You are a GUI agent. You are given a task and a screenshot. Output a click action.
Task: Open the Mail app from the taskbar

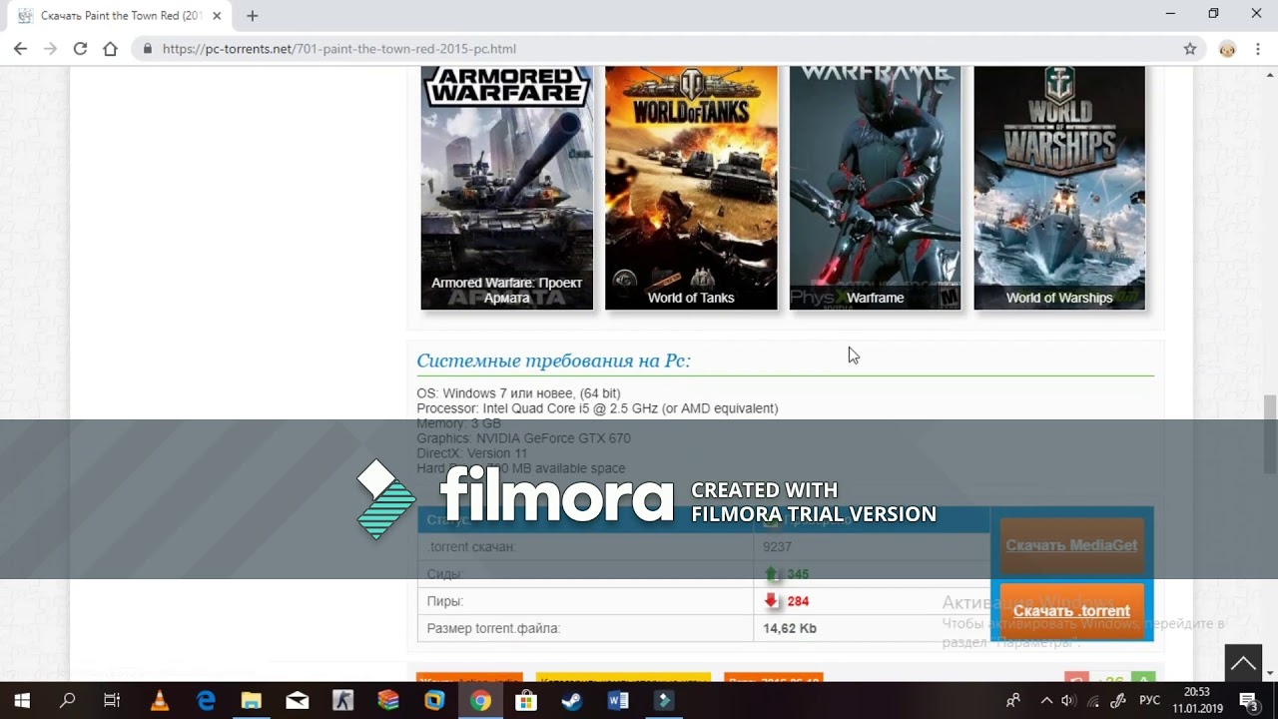[x=298, y=701]
